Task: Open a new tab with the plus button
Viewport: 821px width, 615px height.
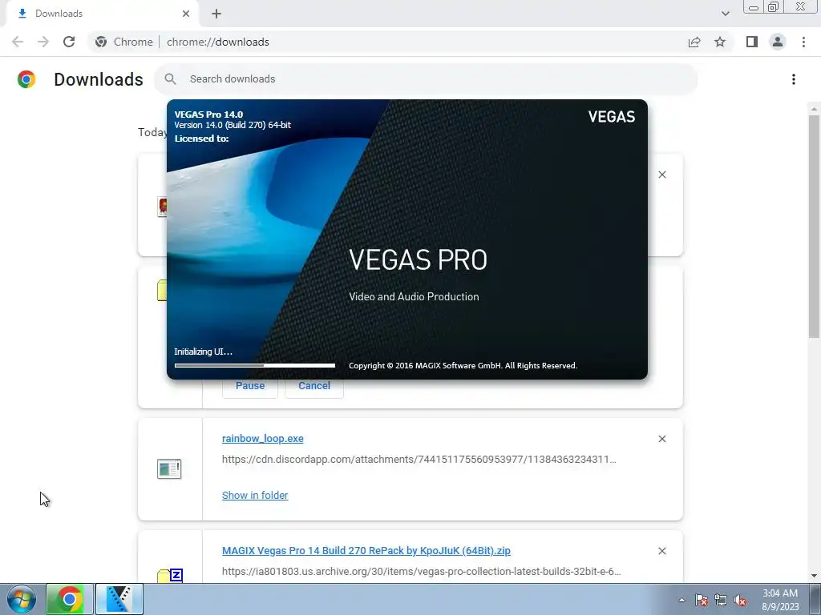Action: (216, 14)
